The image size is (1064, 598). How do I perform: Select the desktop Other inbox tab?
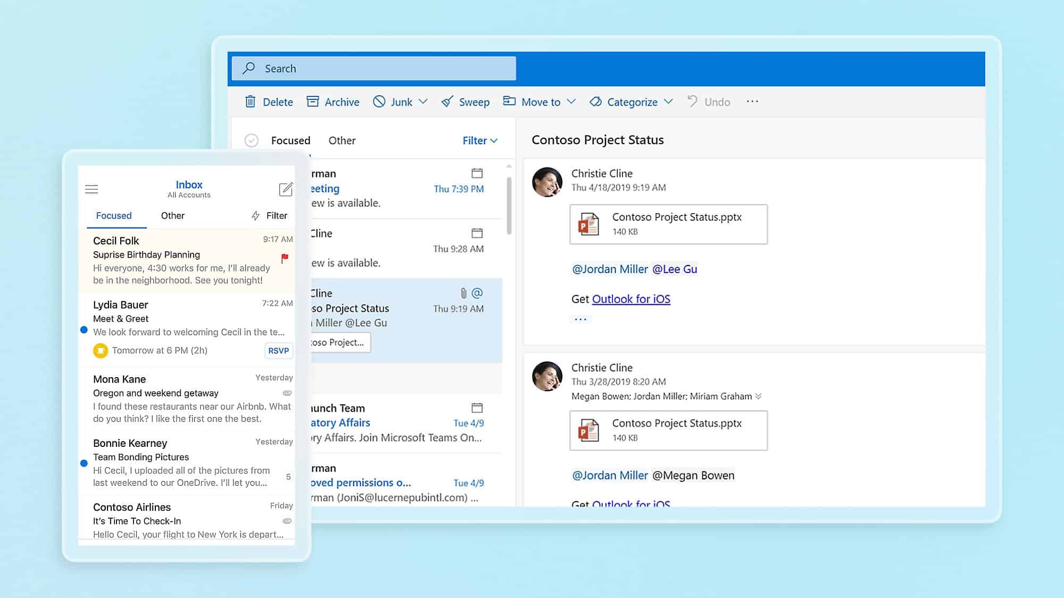tap(342, 140)
